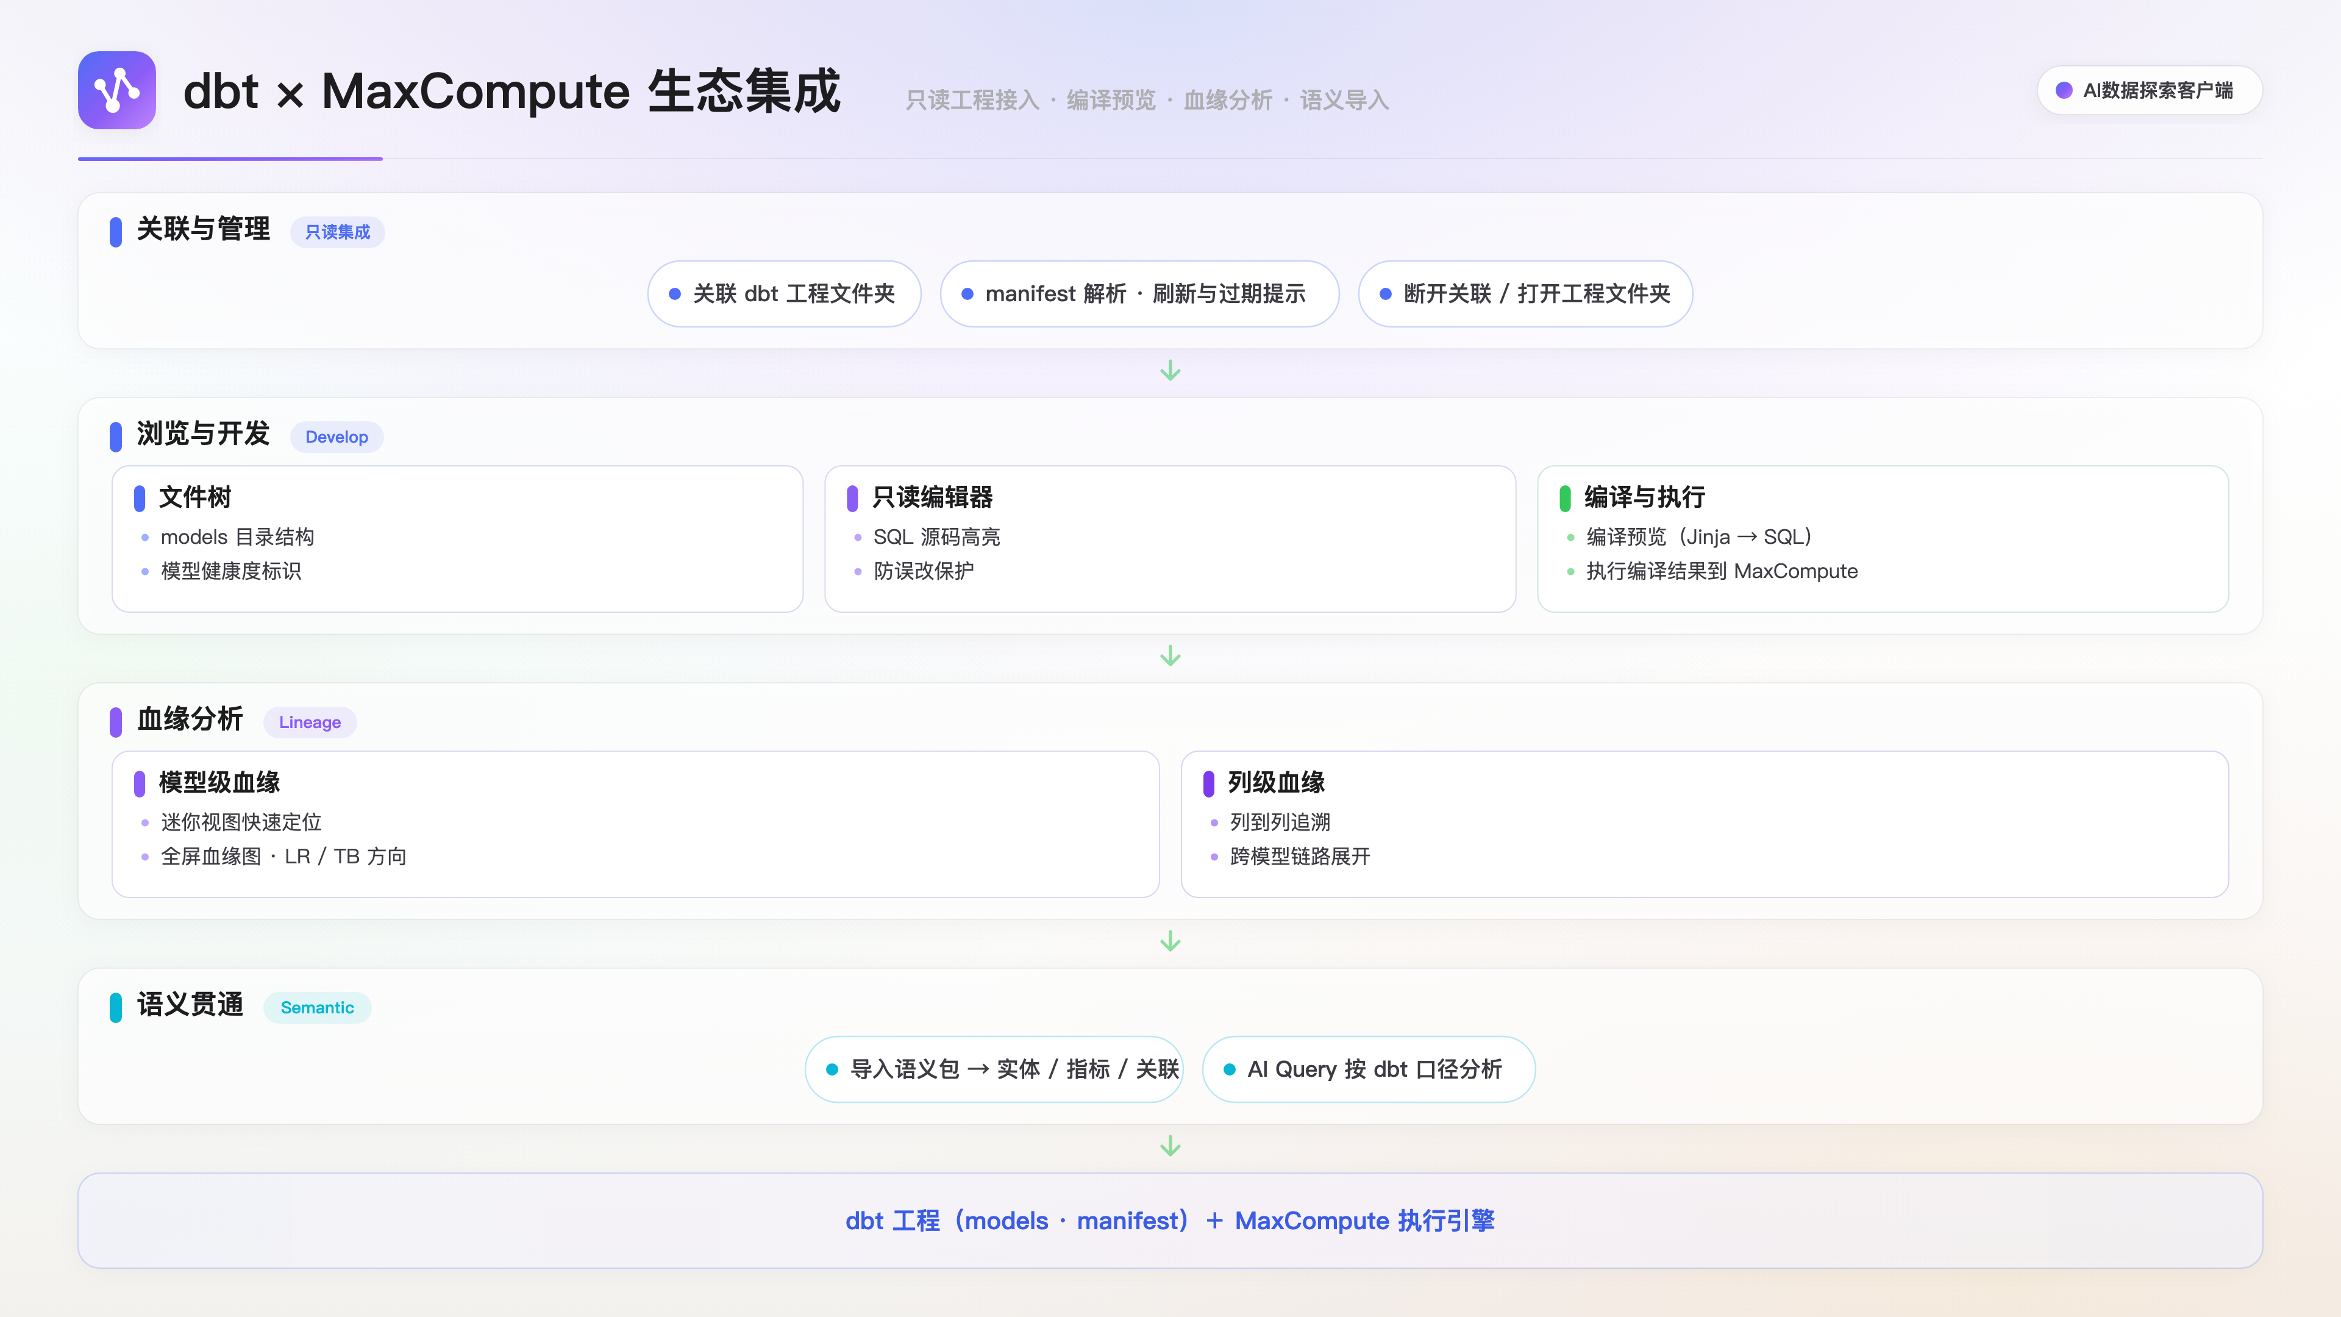This screenshot has height=1317, width=2341.
Task: Open the 编译与执行 card title
Action: click(x=1645, y=497)
